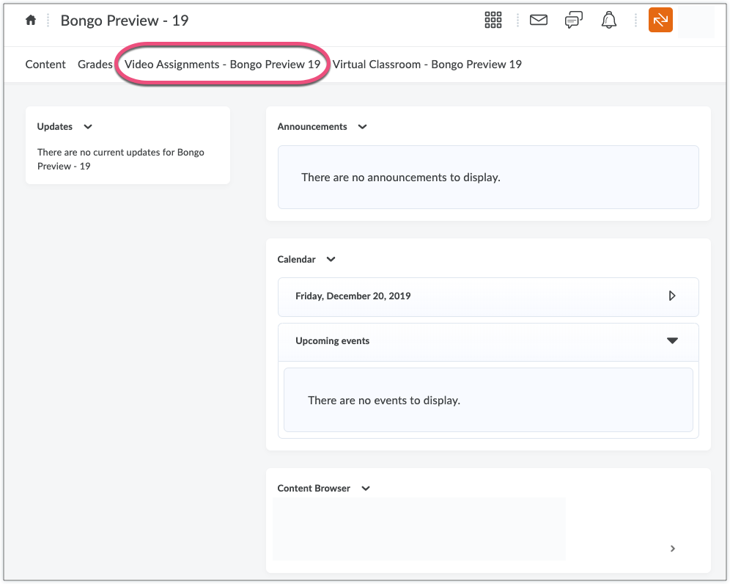The width and height of the screenshot is (730, 584).
Task: Expand the Announcements widget menu chevron
Action: click(362, 127)
